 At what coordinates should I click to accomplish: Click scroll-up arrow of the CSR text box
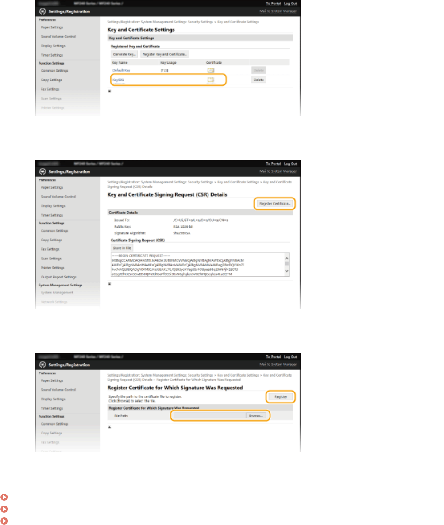(287, 258)
